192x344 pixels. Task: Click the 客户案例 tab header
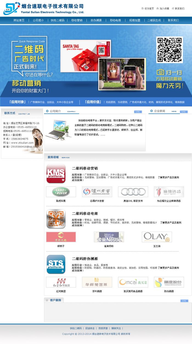[x=54, y=300]
